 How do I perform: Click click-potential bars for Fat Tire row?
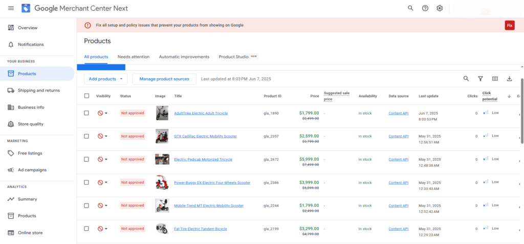point(486,228)
